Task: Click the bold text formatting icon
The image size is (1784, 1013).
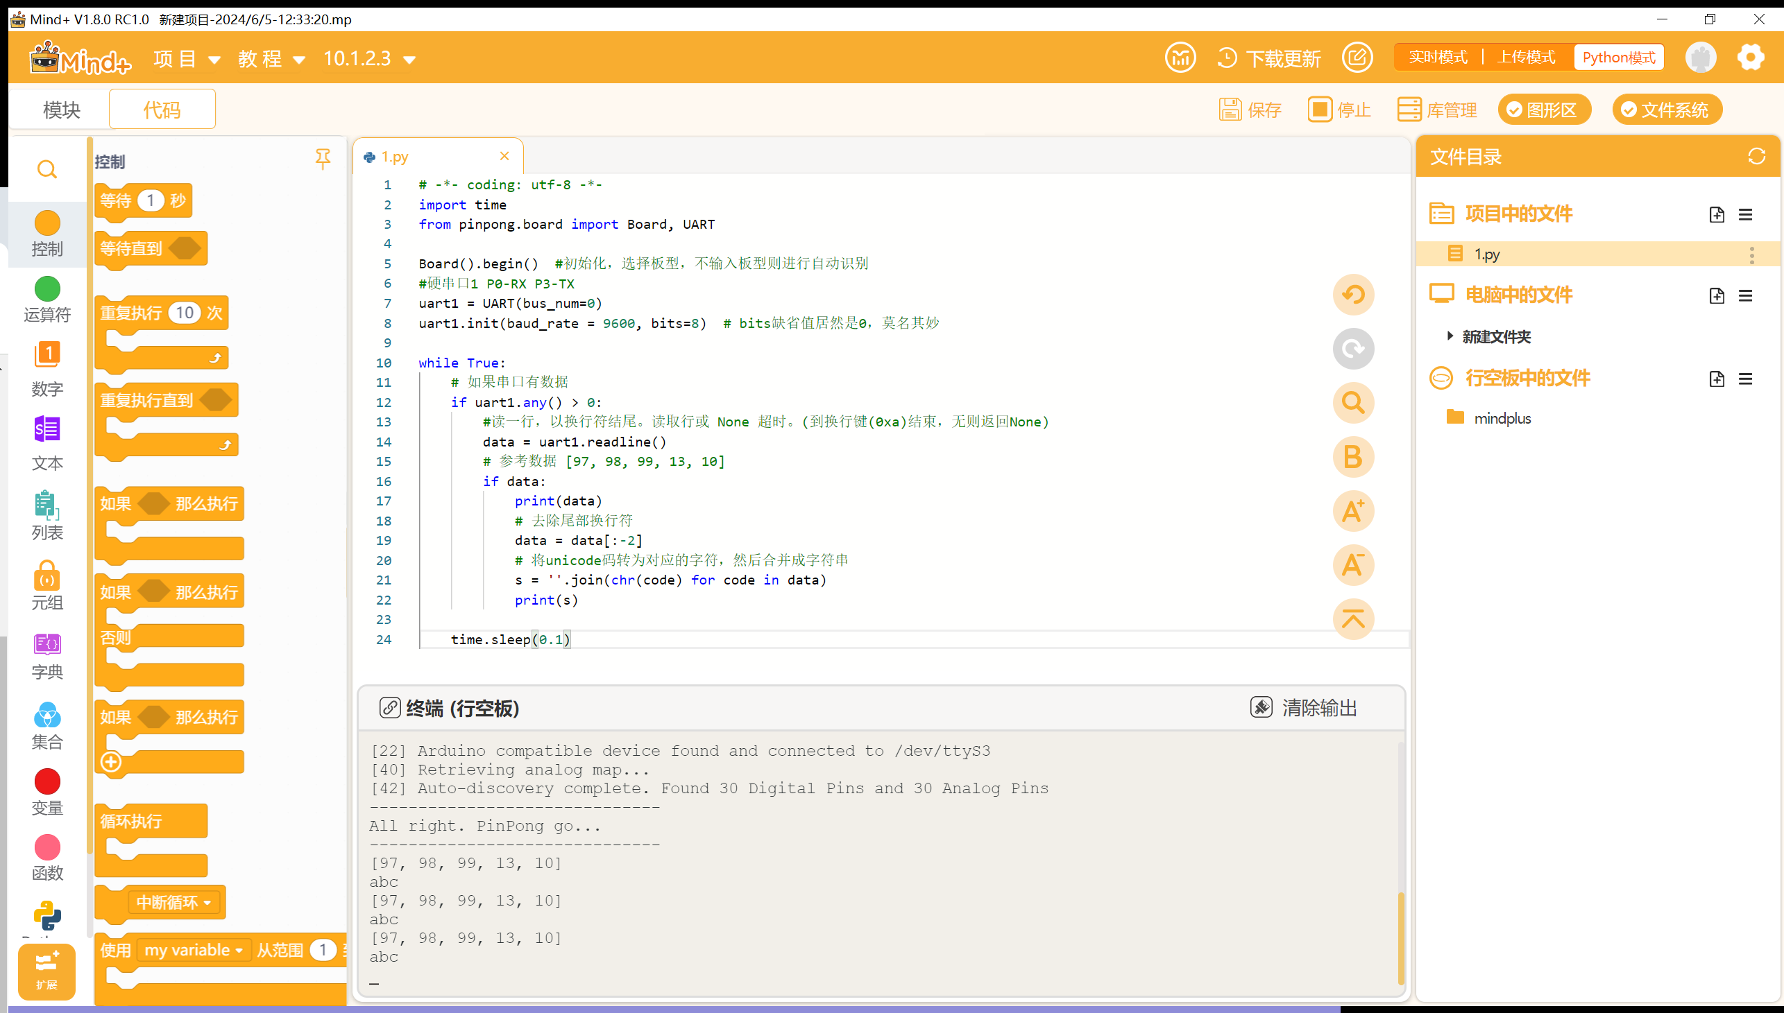Action: coord(1354,457)
